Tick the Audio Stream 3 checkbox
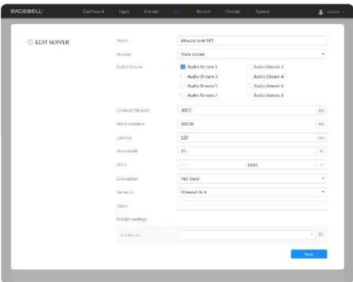Image resolution: width=353 pixels, height=282 pixels. coord(183,76)
